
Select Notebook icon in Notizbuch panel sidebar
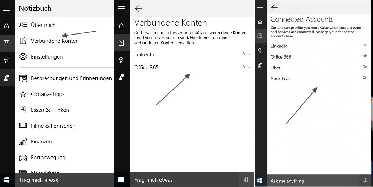[6, 43]
